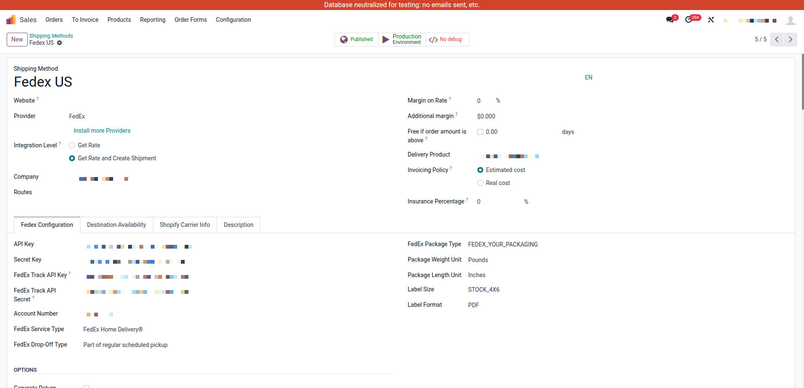Click the help mark beside Insurance Percentage
The width and height of the screenshot is (804, 388).
[x=467, y=200]
